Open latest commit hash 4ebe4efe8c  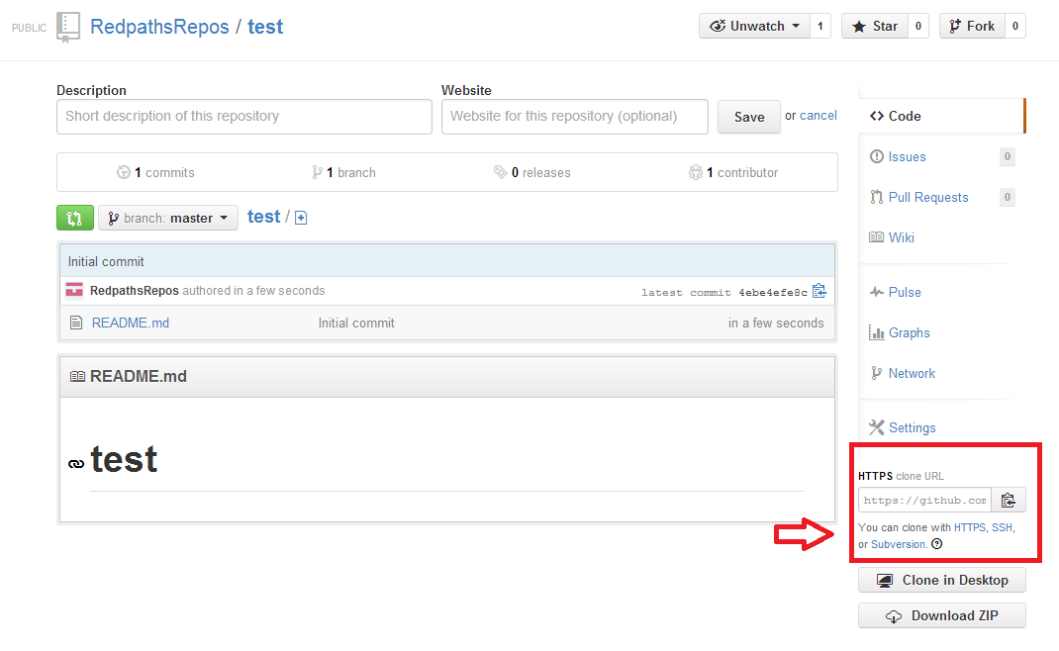pyautogui.click(x=773, y=293)
